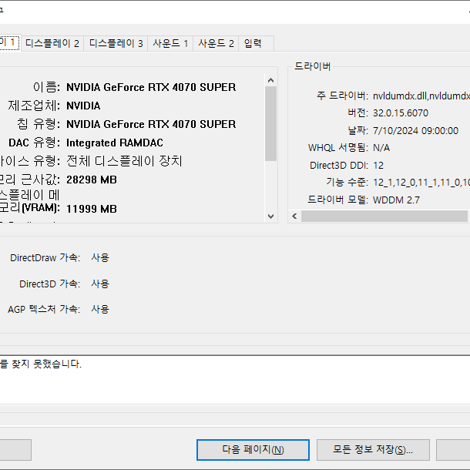The image size is (470, 470).
Task: Click down arrow of device info scrollbar
Action: tap(270, 216)
